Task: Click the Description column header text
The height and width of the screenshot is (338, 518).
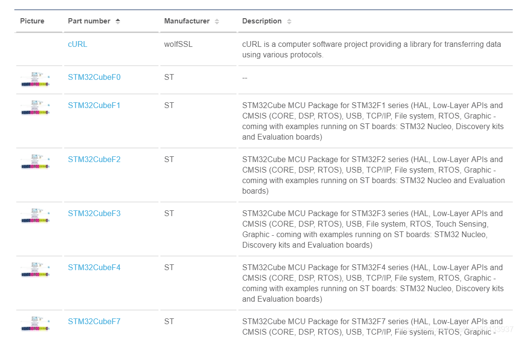Action: [x=262, y=21]
